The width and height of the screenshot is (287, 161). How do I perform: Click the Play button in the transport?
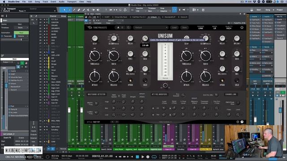click(143, 157)
